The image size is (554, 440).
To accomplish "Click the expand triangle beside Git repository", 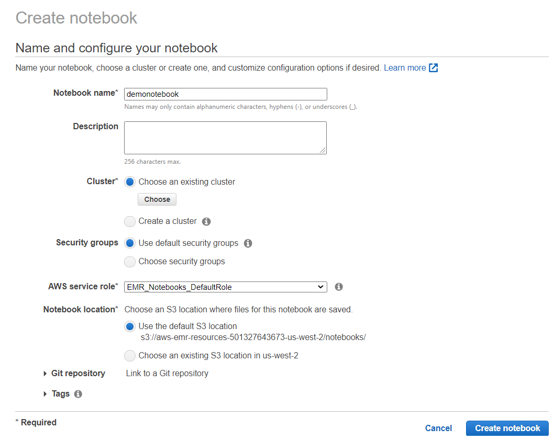I will tap(45, 373).
